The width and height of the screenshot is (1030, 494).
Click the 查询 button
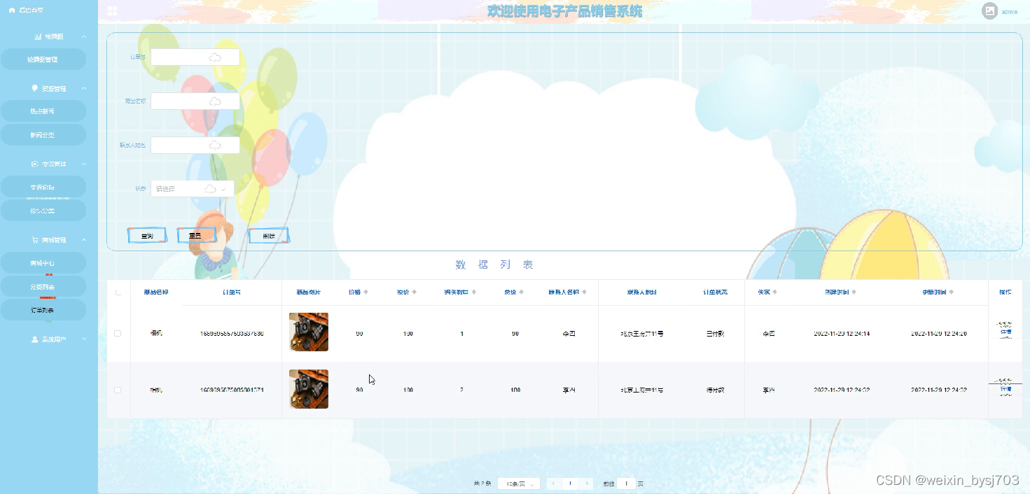click(x=147, y=236)
